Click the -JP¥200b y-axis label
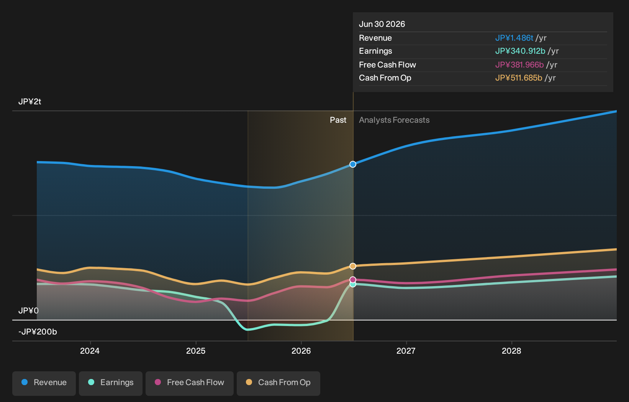Image resolution: width=629 pixels, height=402 pixels. [38, 332]
